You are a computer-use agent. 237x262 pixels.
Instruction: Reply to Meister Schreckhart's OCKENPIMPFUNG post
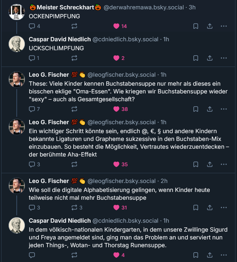[33, 26]
